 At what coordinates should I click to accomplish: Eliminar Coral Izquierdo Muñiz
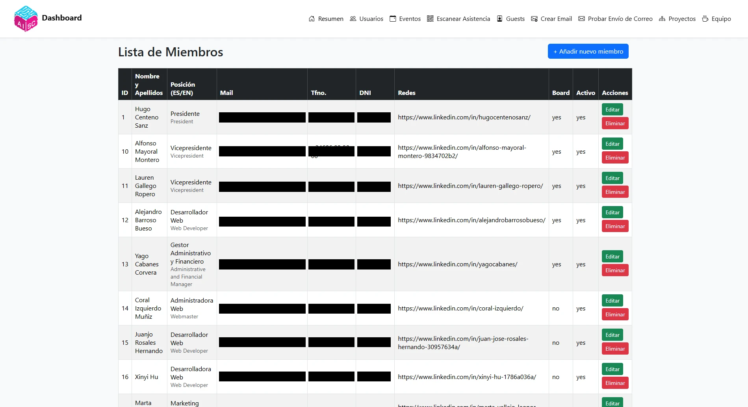615,314
